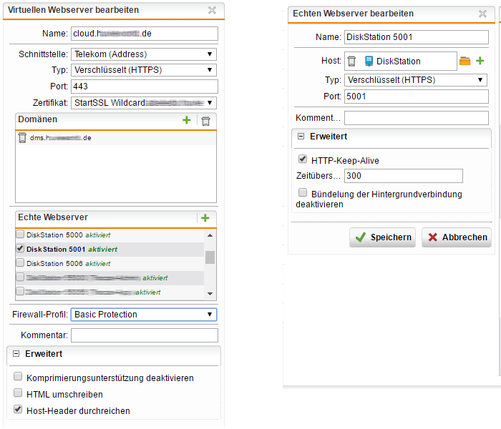Open the Schnittstelle dropdown
The image size is (501, 429).
tap(144, 54)
